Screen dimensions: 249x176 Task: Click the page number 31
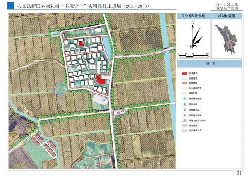[239, 173]
